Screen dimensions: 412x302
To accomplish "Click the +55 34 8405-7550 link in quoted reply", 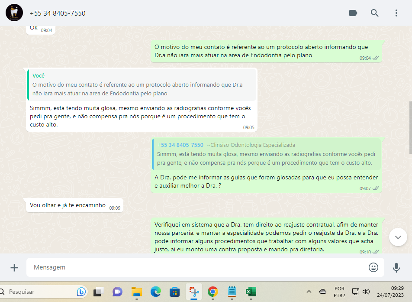I will [x=180, y=145].
